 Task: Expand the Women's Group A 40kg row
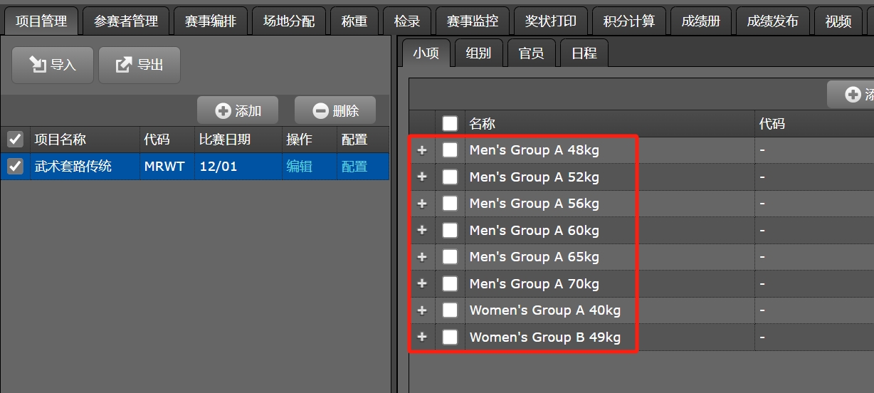[422, 310]
